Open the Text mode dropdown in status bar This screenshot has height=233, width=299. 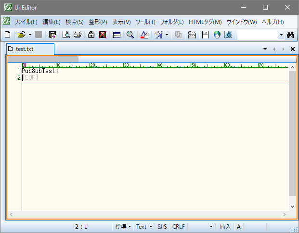[x=144, y=227]
